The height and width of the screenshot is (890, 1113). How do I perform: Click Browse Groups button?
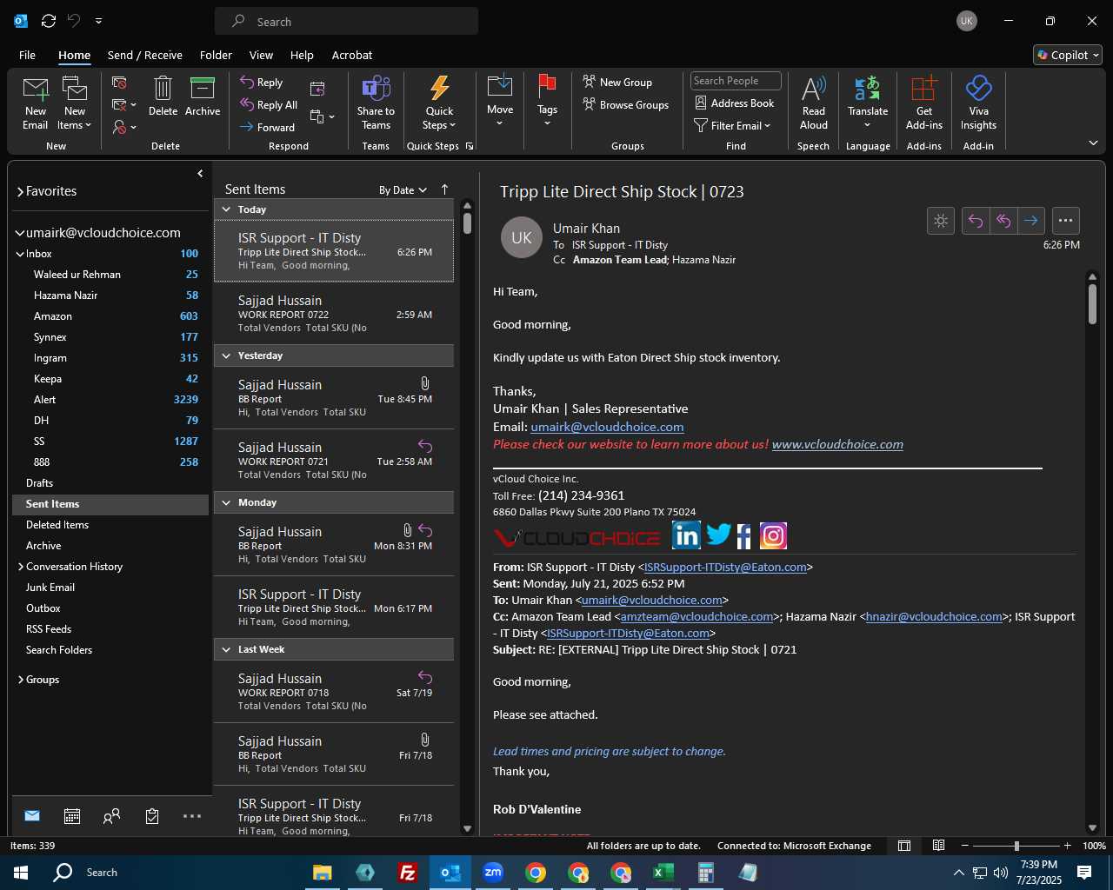(626, 105)
